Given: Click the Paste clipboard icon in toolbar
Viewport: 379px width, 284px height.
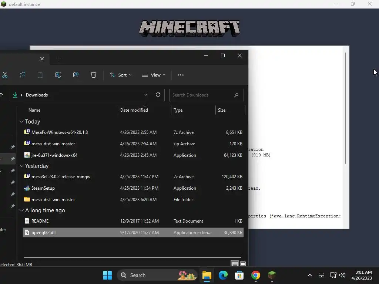Looking at the screenshot, I should tap(40, 75).
